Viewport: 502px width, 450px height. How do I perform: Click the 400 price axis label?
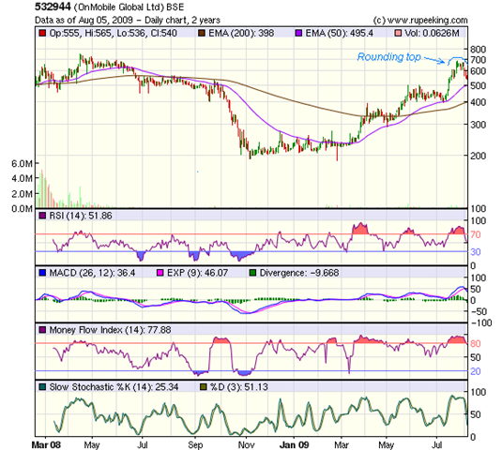click(478, 102)
